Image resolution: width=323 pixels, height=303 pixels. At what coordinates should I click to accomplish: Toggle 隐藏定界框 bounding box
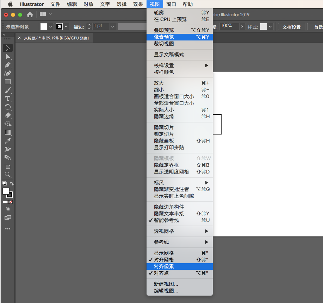pos(180,165)
